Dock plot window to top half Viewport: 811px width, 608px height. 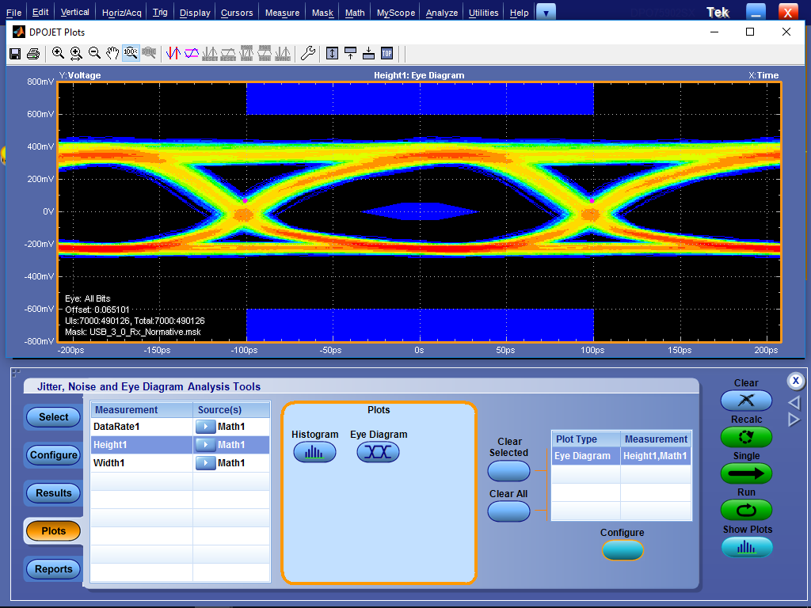350,53
